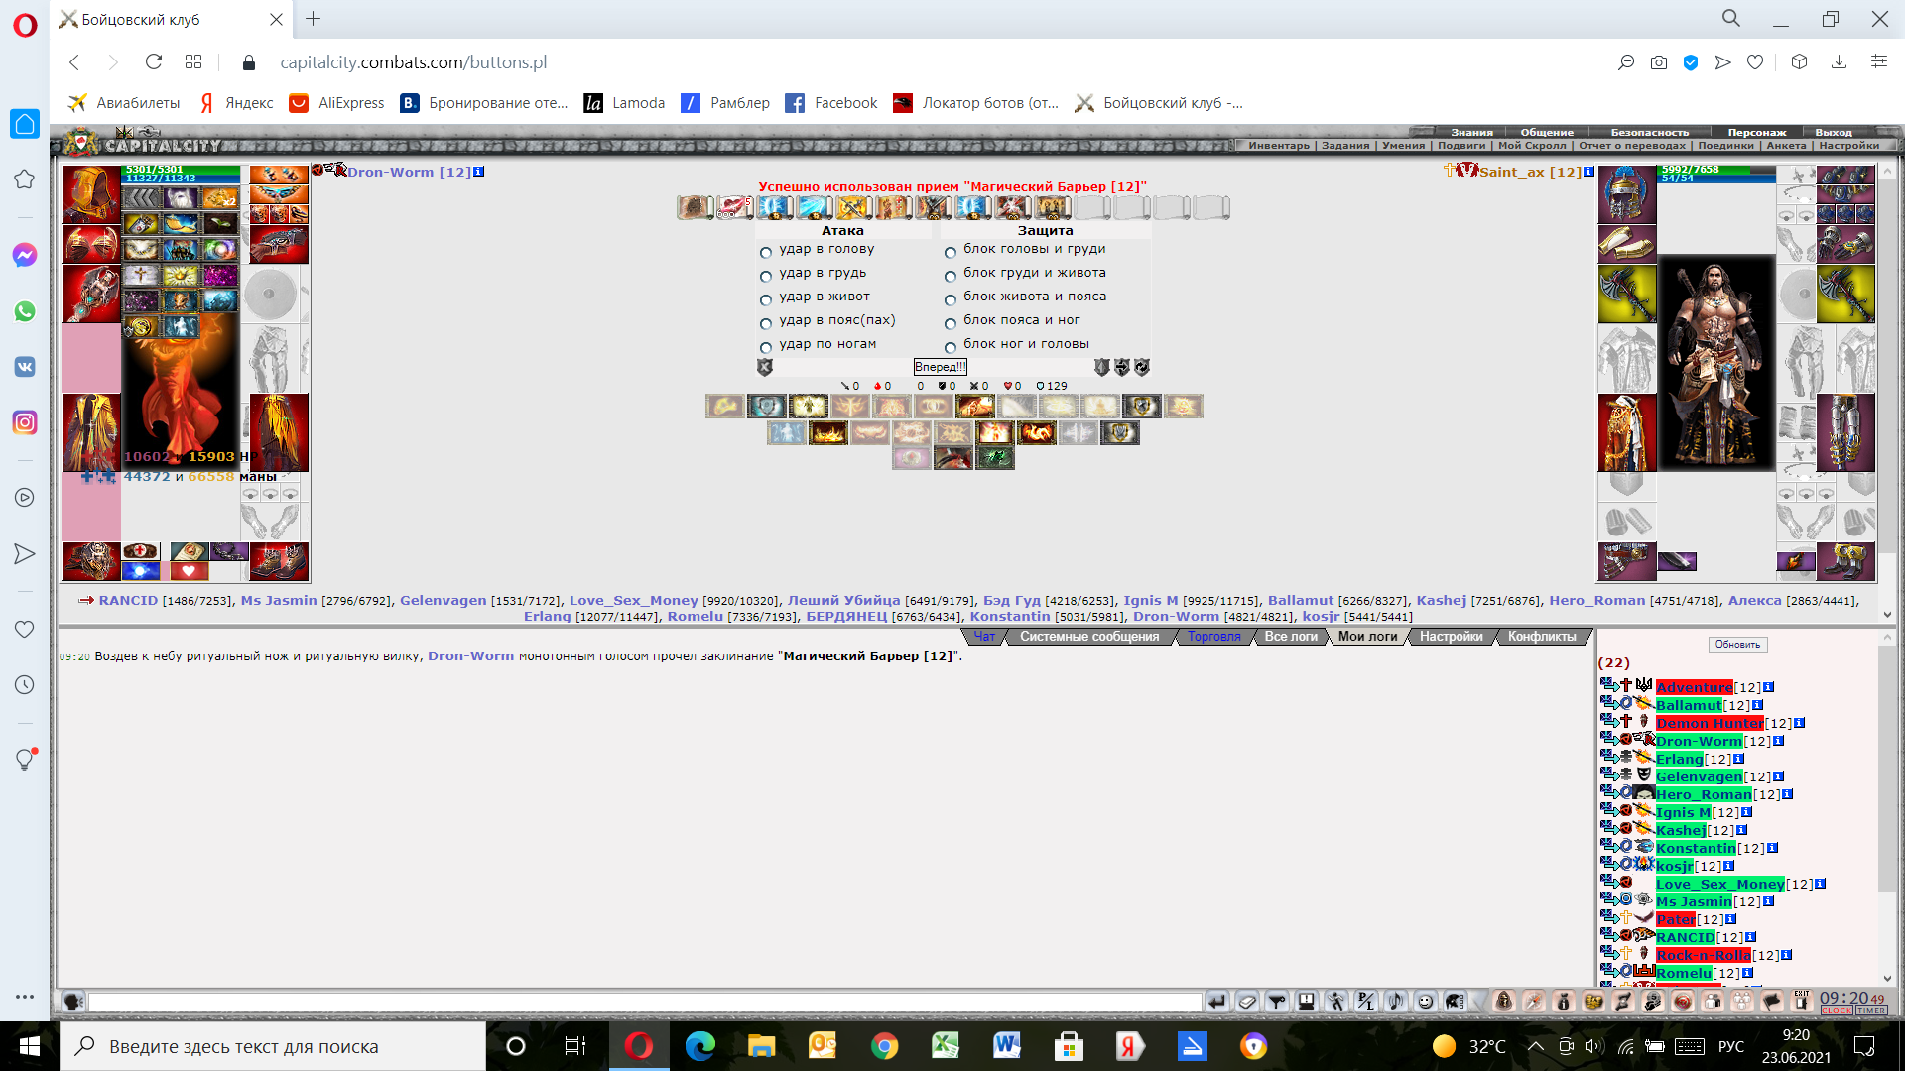Click the Windows search box
Viewport: 1905px width, 1071px height.
click(x=273, y=1046)
